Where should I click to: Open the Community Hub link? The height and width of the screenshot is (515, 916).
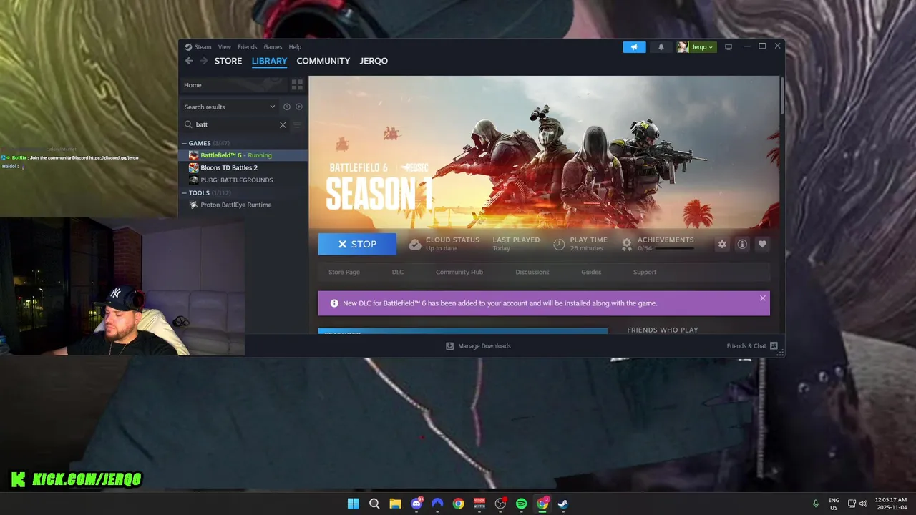(x=459, y=272)
